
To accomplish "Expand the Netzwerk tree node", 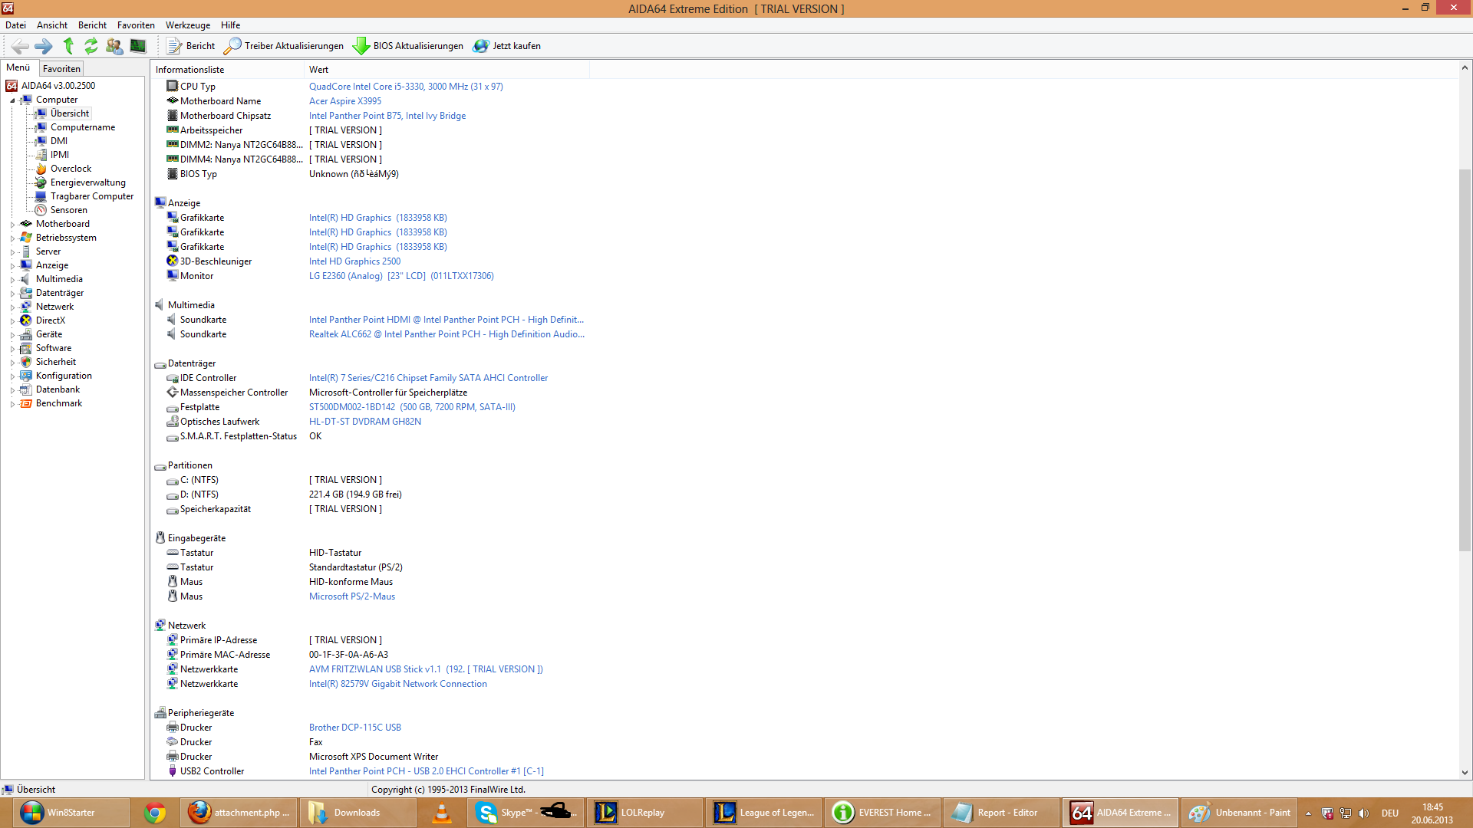I will (x=12, y=307).
